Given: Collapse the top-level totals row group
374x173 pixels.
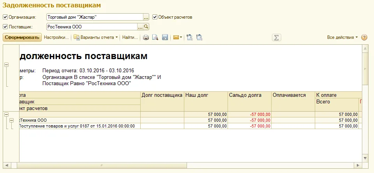Looking at the screenshot, I should tap(7, 114).
